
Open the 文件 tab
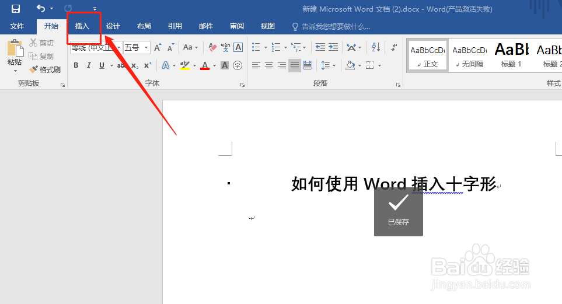[x=17, y=26]
